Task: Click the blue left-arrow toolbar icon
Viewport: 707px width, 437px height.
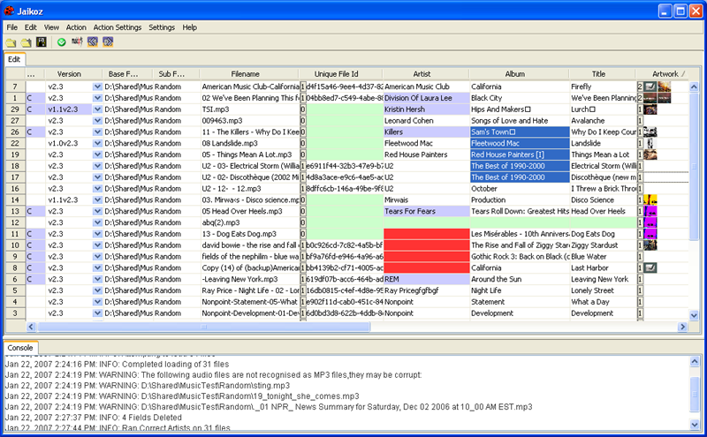Action: point(92,41)
